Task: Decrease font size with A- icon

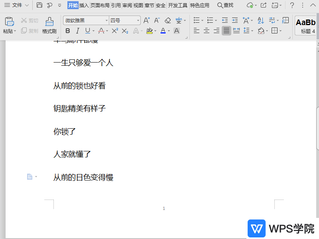Action: pos(157,20)
